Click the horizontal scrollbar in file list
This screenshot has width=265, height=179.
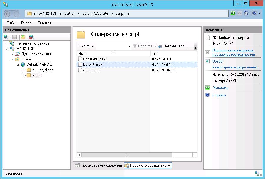click(x=127, y=155)
